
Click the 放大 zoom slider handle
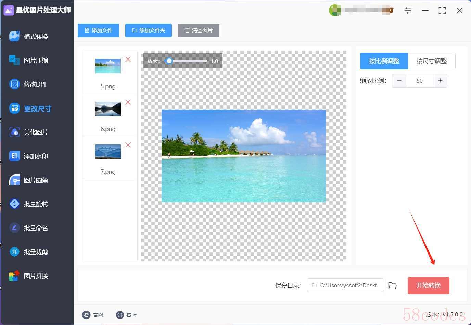point(169,61)
